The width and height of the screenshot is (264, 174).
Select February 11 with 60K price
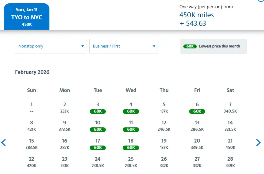point(131,126)
